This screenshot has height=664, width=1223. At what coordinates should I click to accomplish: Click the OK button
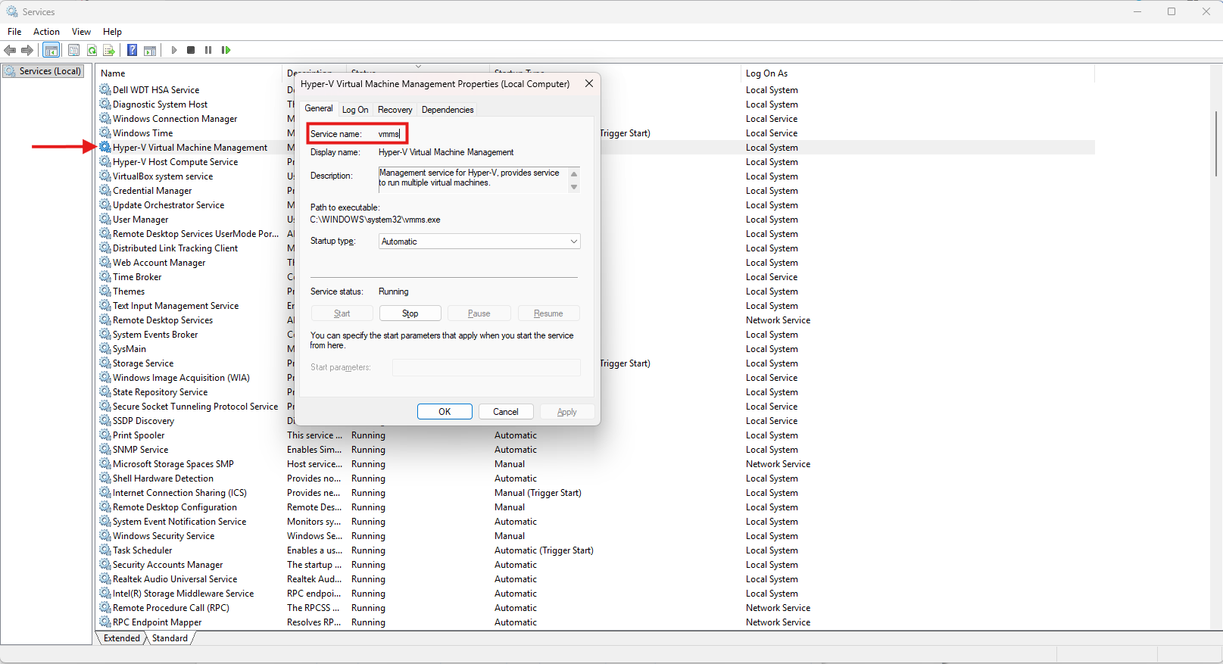pos(445,412)
